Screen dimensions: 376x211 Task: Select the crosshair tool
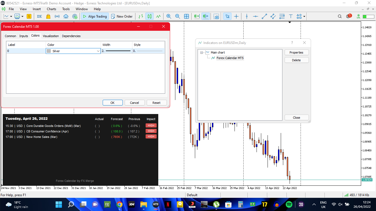pos(236,16)
